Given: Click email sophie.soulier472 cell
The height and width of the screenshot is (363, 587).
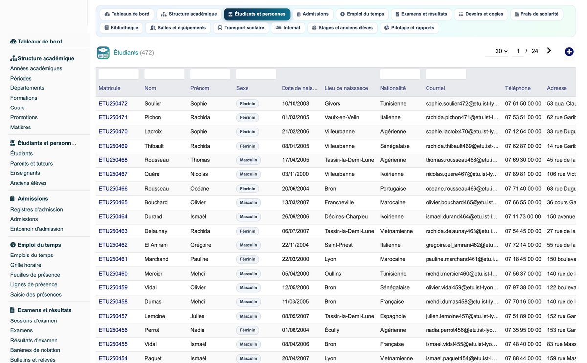Looking at the screenshot, I should coord(463,104).
